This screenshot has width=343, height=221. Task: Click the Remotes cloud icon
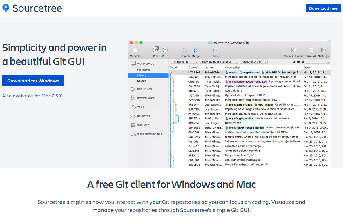[133, 116]
